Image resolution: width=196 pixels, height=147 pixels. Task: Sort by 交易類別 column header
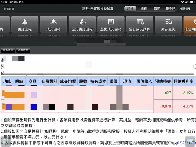49,81
